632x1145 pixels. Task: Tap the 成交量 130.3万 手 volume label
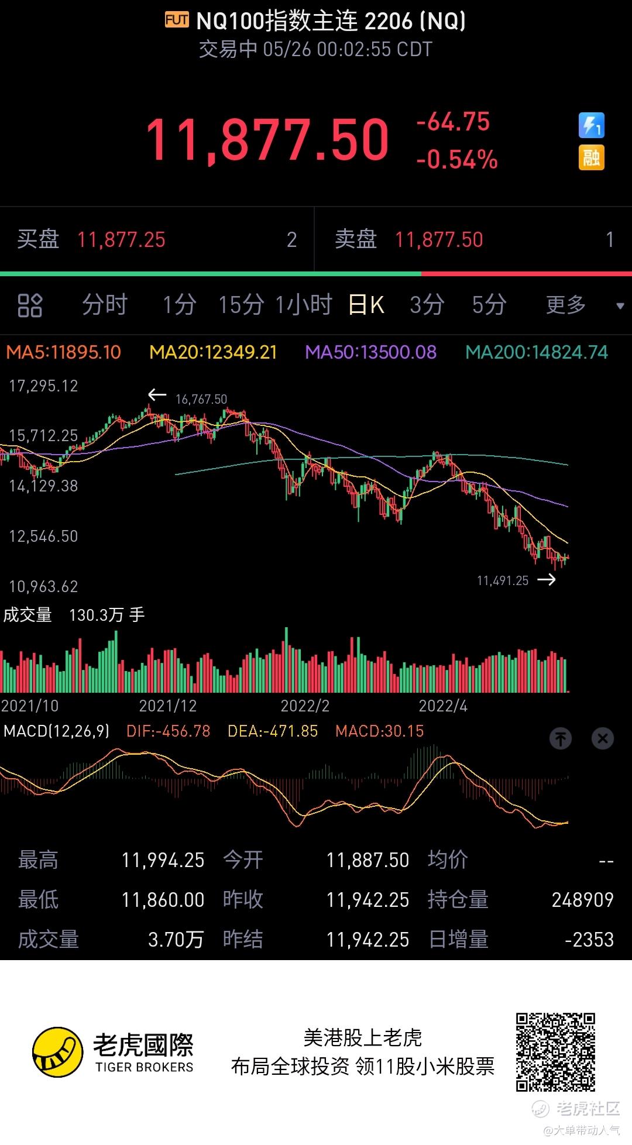[x=74, y=615]
